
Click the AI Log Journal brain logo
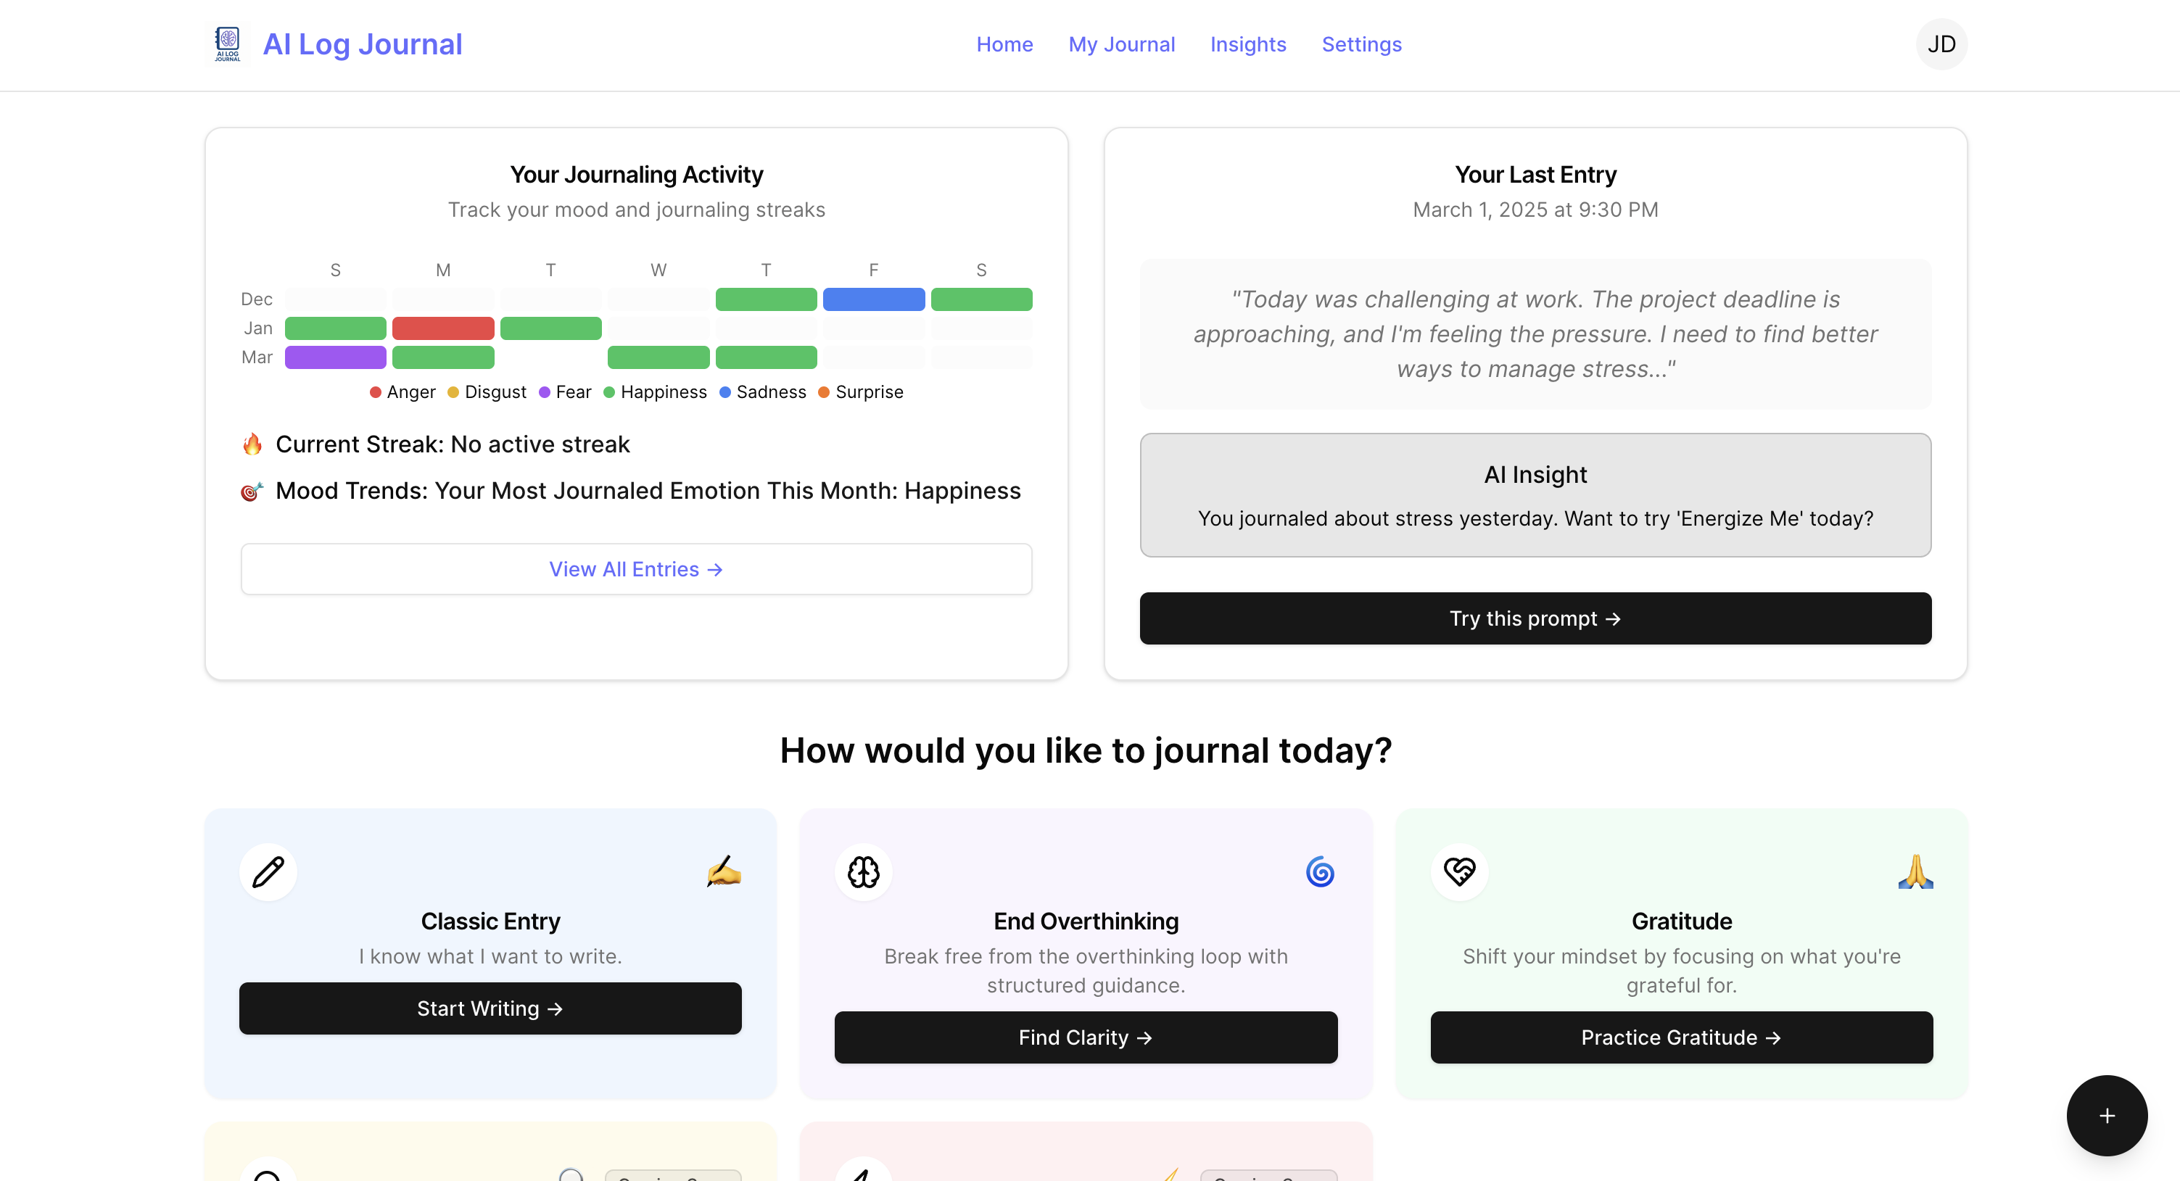(x=226, y=43)
